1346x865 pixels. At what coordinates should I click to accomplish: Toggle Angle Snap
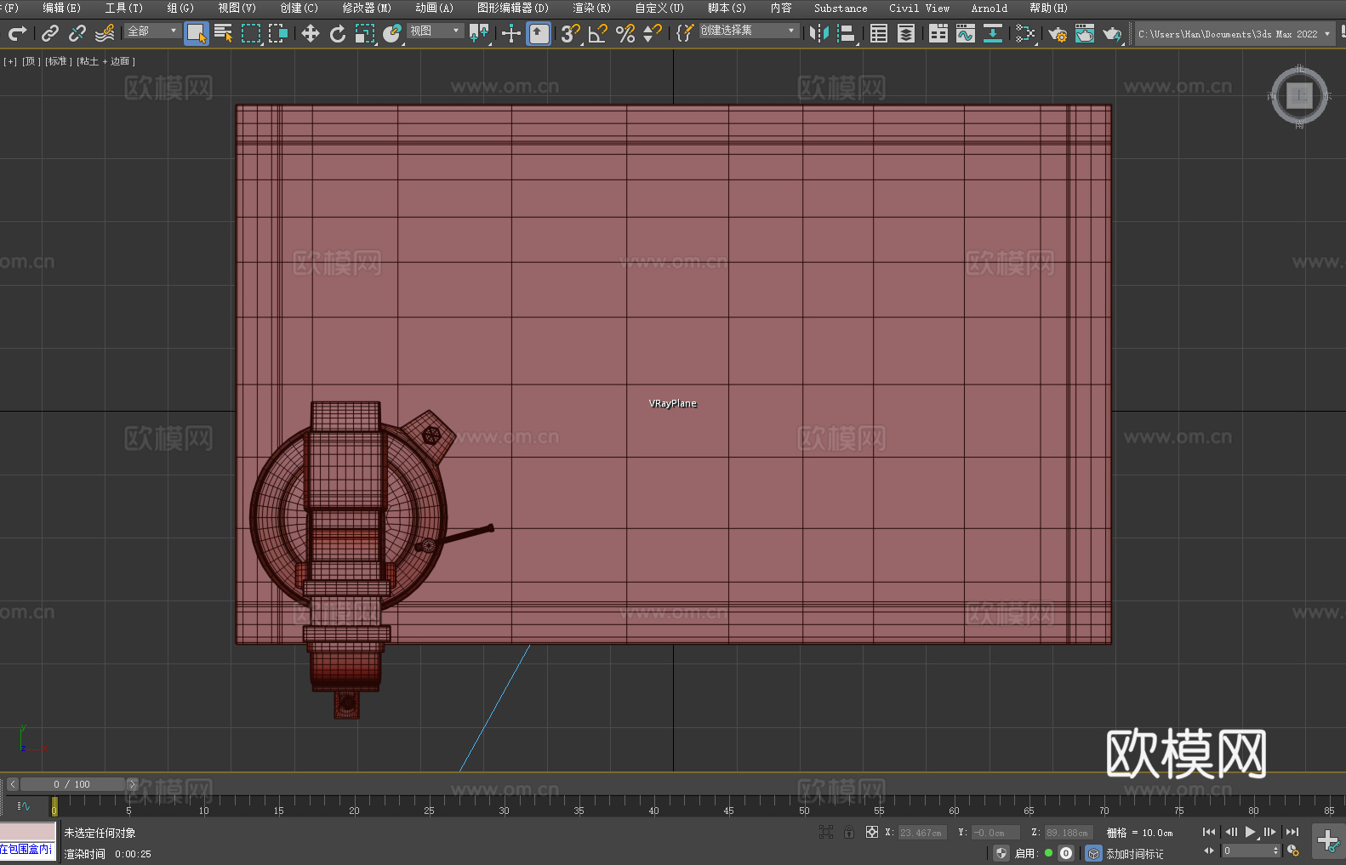598,33
